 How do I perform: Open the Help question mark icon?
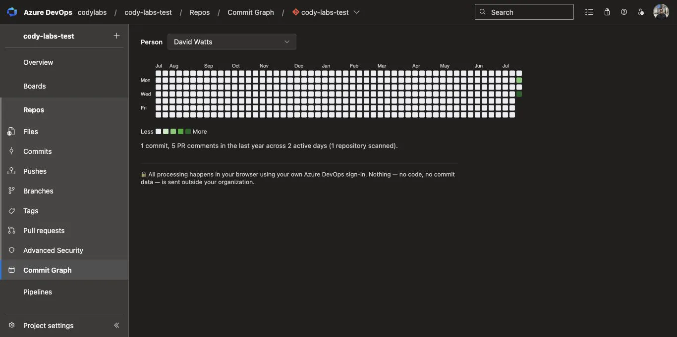[624, 12]
